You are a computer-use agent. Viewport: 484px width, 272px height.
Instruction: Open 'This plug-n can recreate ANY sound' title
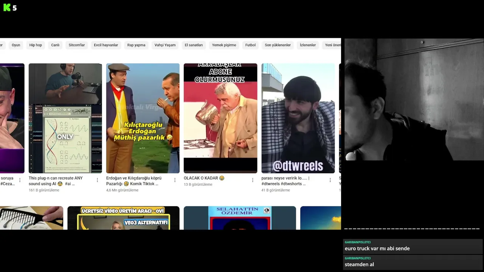click(56, 181)
